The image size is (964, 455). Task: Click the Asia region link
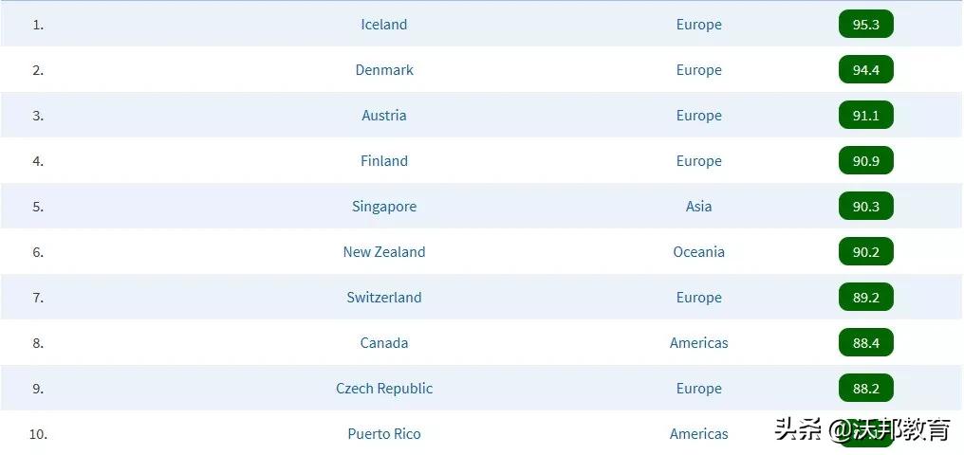coord(699,207)
